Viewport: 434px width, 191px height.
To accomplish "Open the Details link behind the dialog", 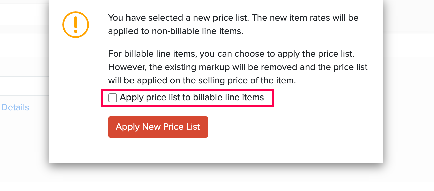I will pyautogui.click(x=15, y=107).
